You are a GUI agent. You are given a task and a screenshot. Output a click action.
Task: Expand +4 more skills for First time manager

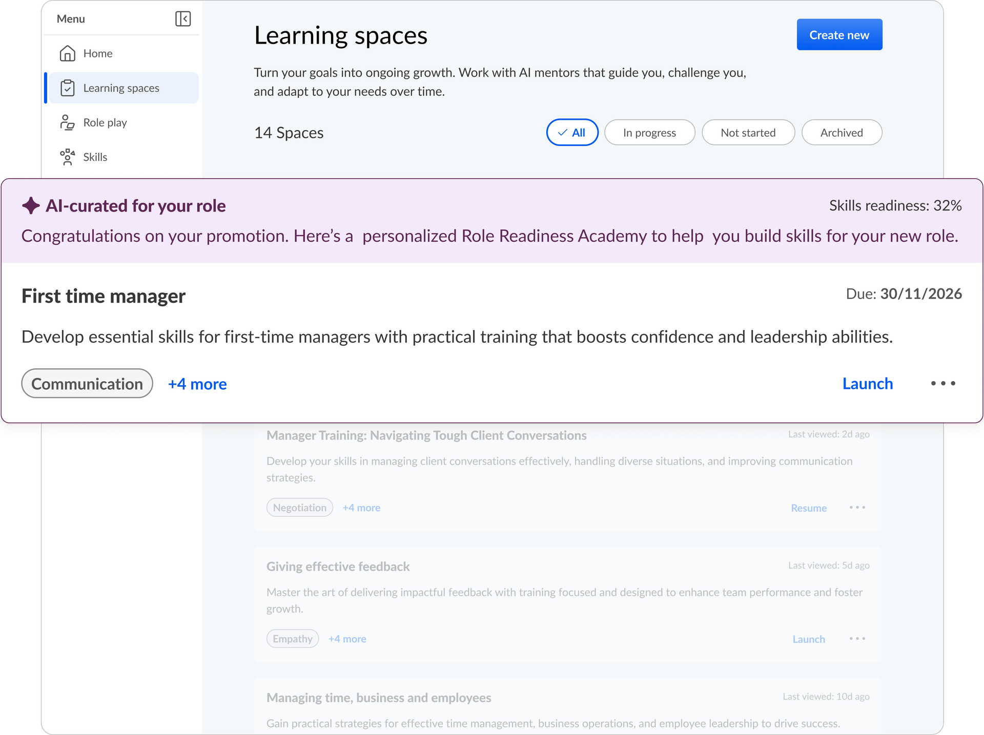point(197,384)
